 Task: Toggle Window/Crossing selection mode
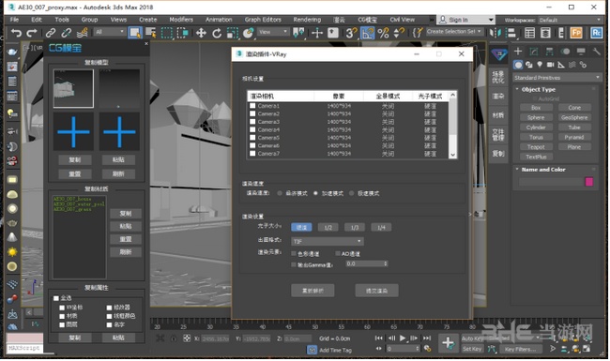click(182, 33)
